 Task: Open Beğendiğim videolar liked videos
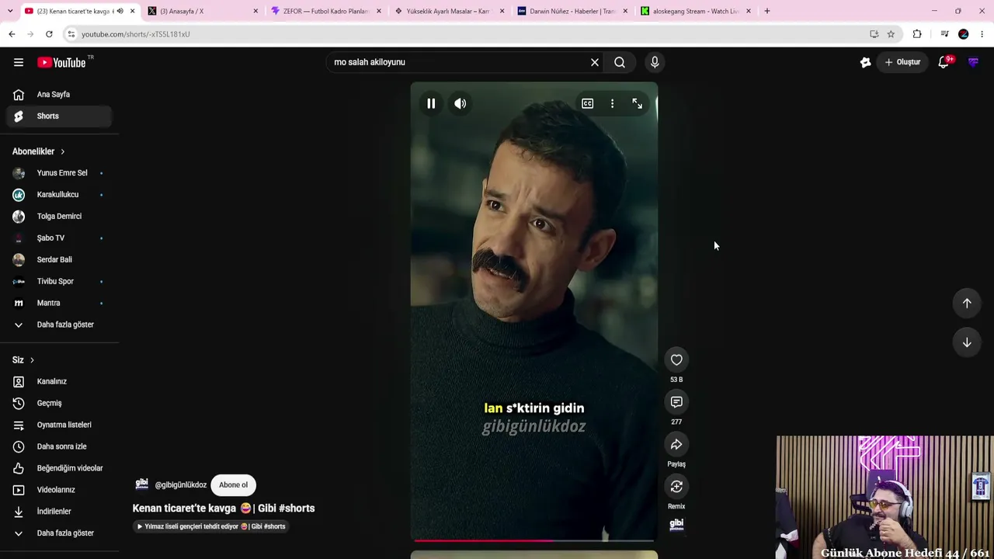pyautogui.click(x=59, y=468)
